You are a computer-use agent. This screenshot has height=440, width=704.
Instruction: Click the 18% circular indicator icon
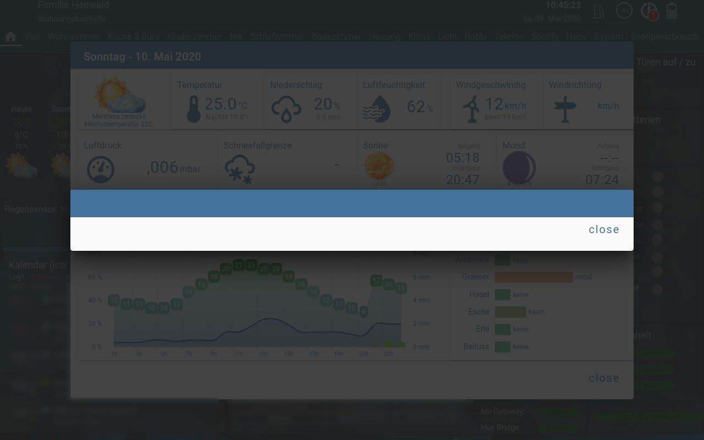pyautogui.click(x=624, y=10)
